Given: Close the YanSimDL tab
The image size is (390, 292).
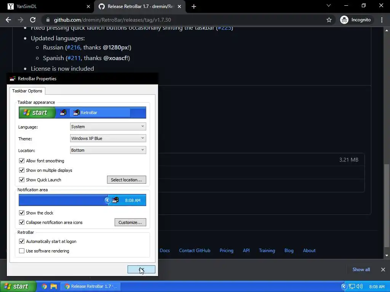Looking at the screenshot, I should coord(88,6).
